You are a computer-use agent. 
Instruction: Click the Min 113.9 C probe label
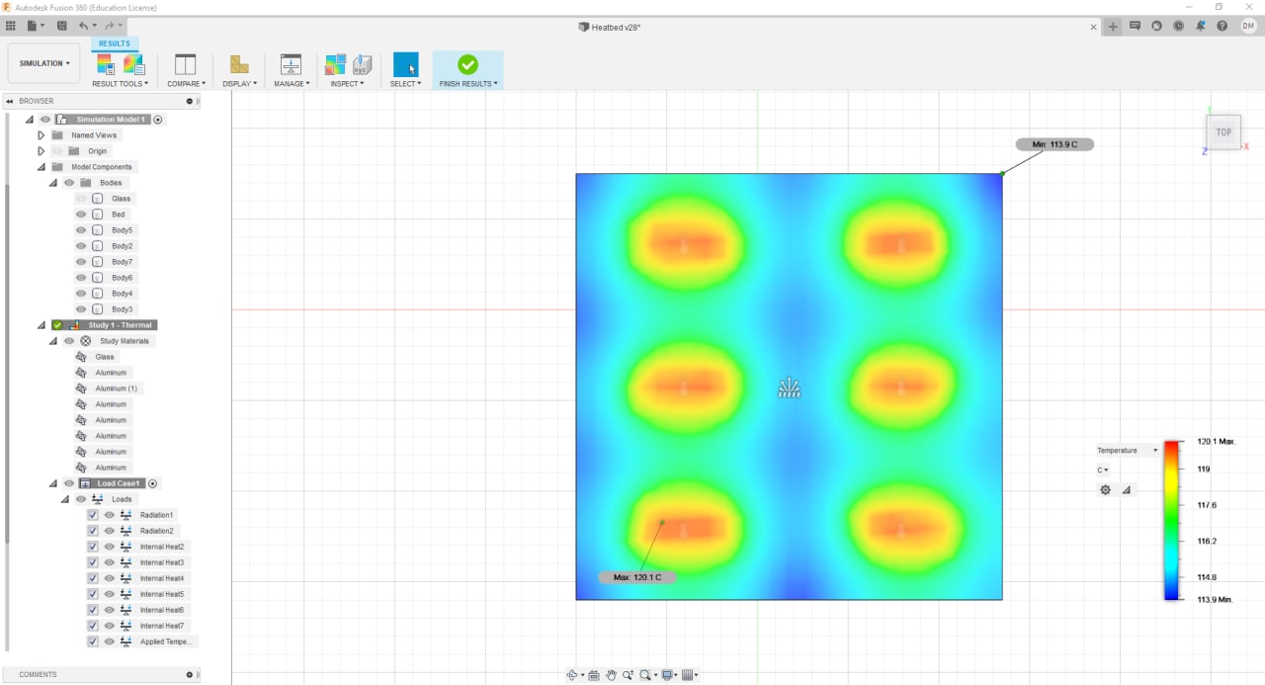tap(1054, 144)
